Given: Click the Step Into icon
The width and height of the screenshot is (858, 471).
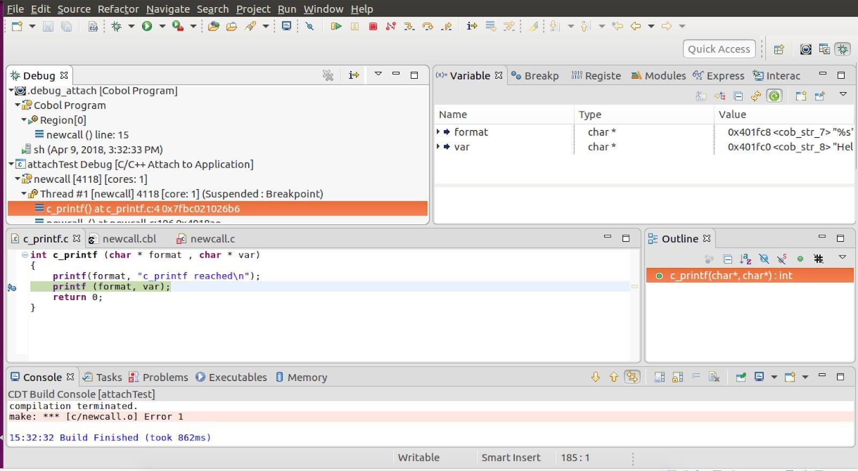Looking at the screenshot, I should (409, 26).
